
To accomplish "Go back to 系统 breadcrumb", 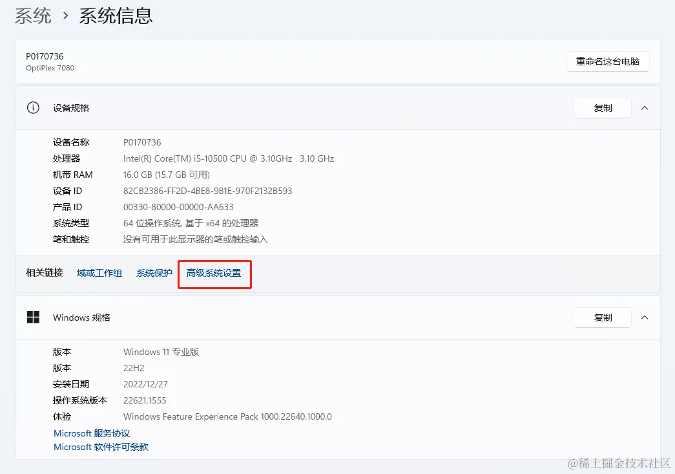I will [33, 16].
